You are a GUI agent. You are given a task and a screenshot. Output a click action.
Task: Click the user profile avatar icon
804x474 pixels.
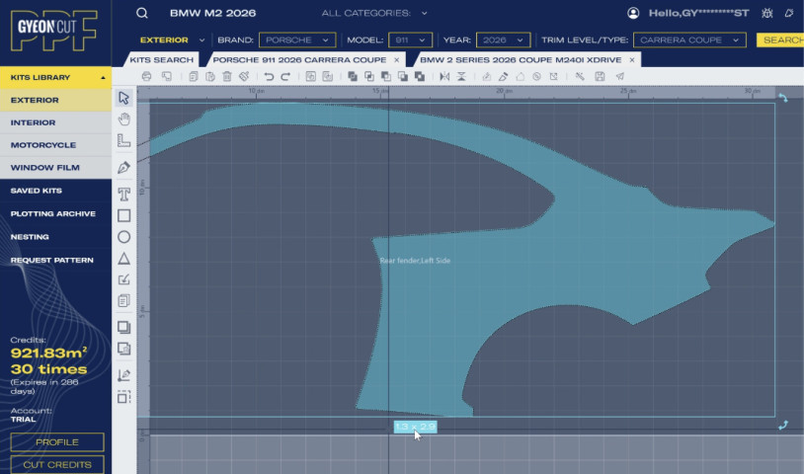pos(633,13)
